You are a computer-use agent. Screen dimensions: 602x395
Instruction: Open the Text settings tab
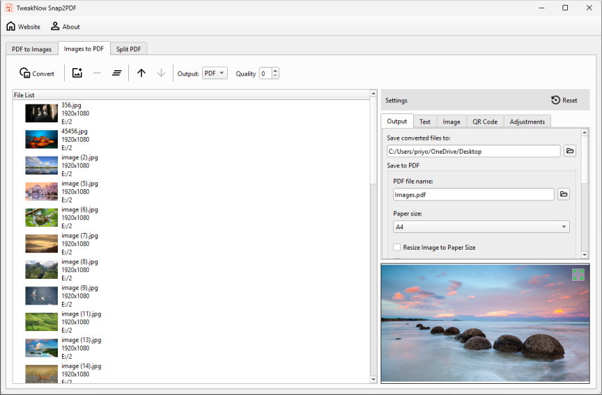tap(424, 122)
